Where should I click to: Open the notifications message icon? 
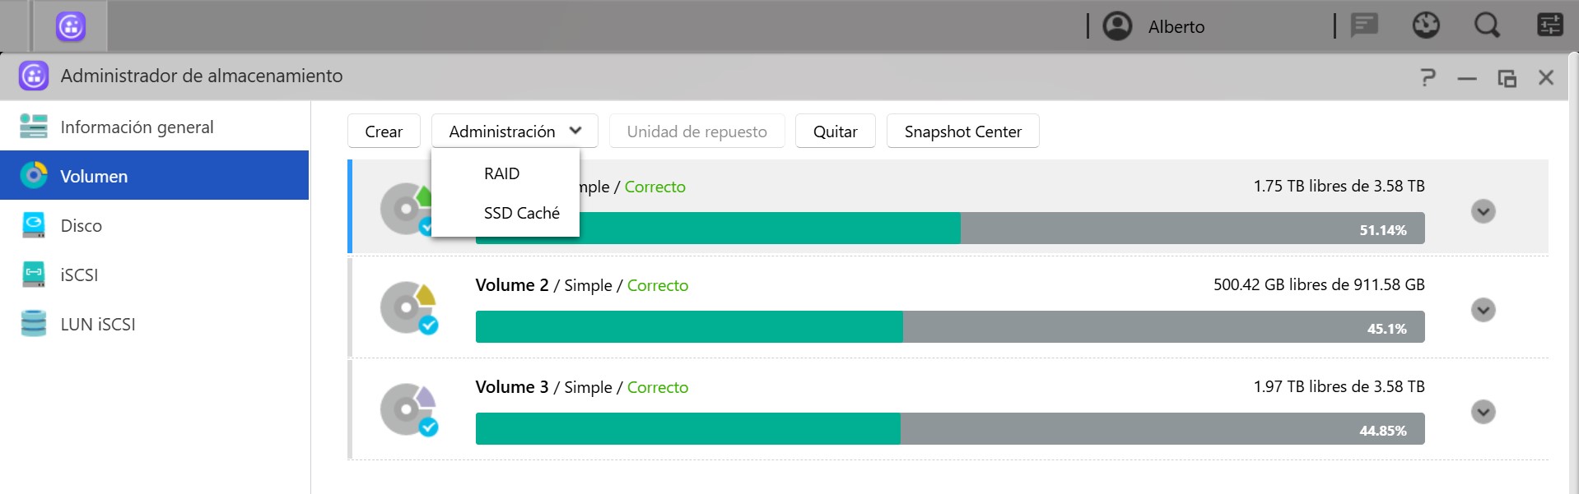click(1364, 25)
